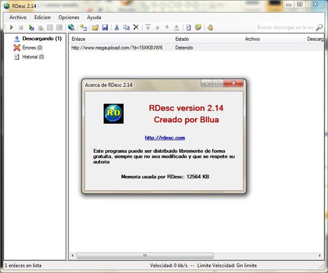Viewport: 328px width, 273px height.
Task: Click the copy links toolbar icon
Action: [126, 27]
